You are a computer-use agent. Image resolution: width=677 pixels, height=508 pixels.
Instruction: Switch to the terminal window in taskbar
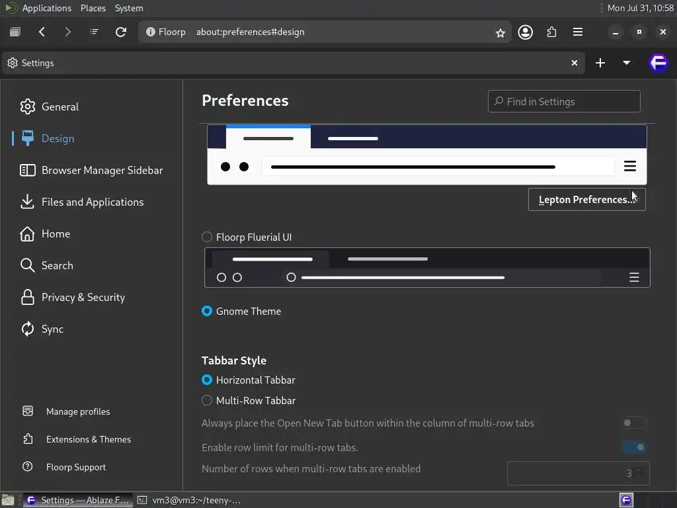tap(190, 500)
